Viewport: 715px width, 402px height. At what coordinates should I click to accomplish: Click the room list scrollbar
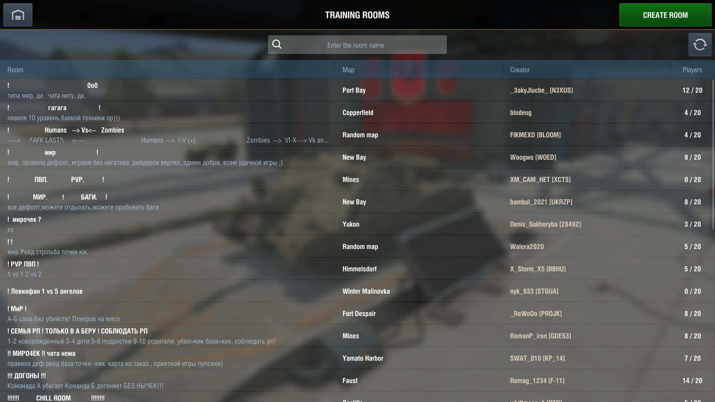click(713, 154)
